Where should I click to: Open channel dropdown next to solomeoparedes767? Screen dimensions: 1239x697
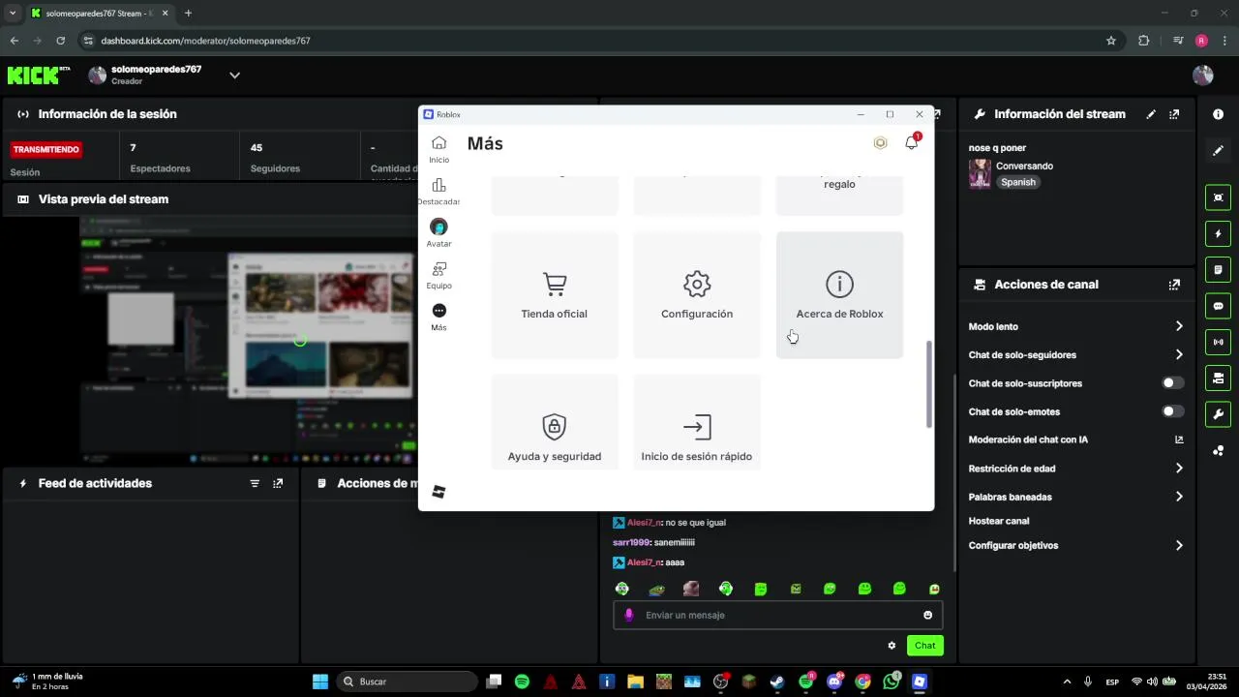tap(234, 75)
